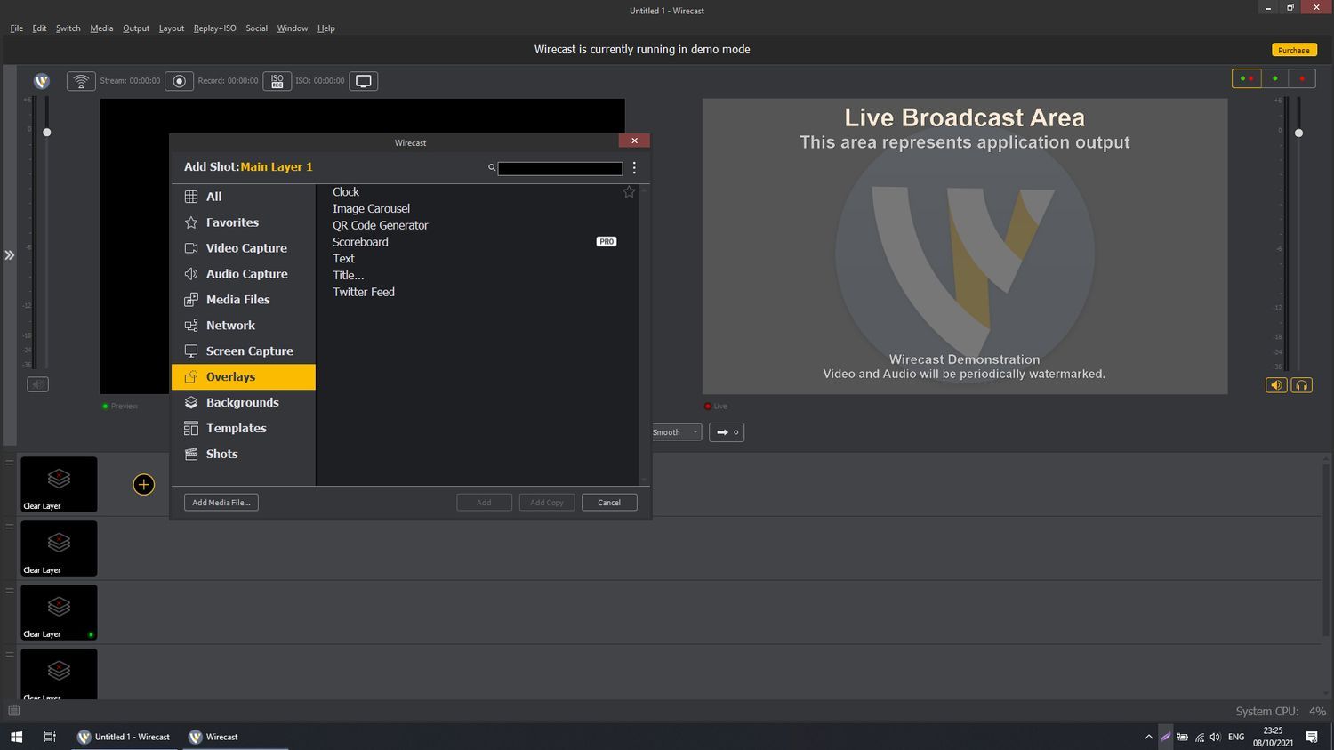Screen dimensions: 1334x750
Task: Select the green-dot preview-only layout button
Action: coord(1274,78)
